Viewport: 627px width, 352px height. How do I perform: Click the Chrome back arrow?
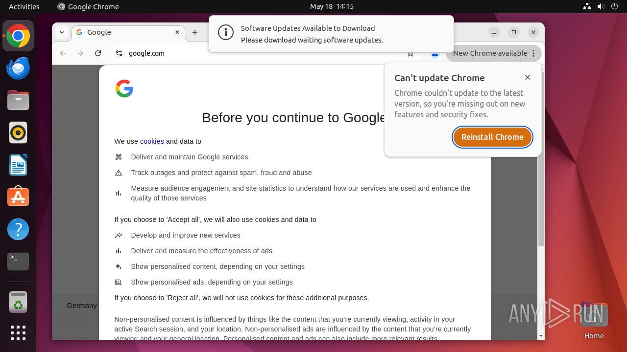coord(63,53)
